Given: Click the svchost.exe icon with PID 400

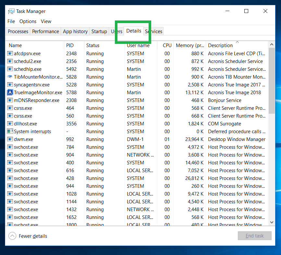Looking at the screenshot, I should point(10,162).
